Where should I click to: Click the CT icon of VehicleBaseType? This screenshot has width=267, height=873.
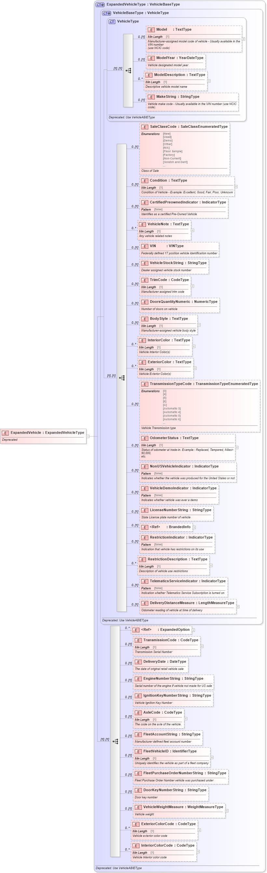click(107, 13)
